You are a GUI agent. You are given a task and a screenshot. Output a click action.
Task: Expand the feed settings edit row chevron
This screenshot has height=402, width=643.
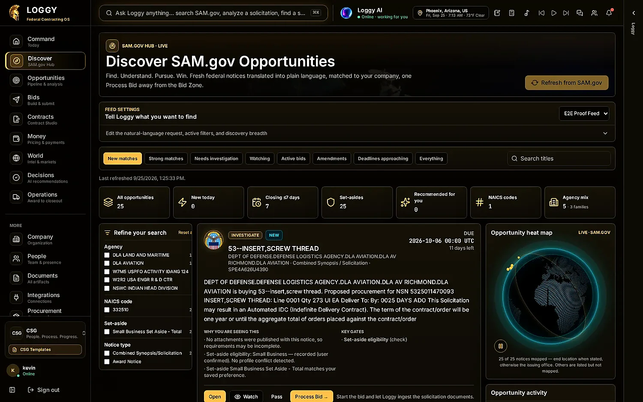[x=605, y=133]
